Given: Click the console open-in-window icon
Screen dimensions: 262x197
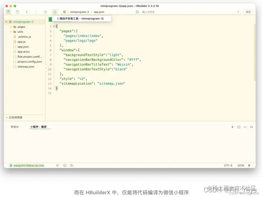Looking at the screenshot, I should coord(239,127).
